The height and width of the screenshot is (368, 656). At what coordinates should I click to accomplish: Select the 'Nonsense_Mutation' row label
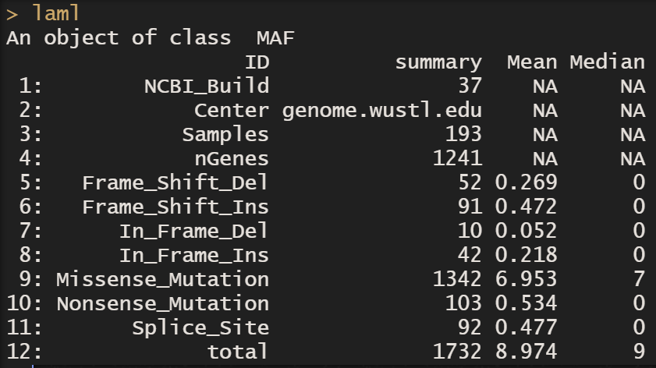[162, 303]
